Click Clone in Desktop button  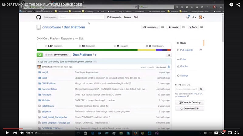click(x=190, y=102)
